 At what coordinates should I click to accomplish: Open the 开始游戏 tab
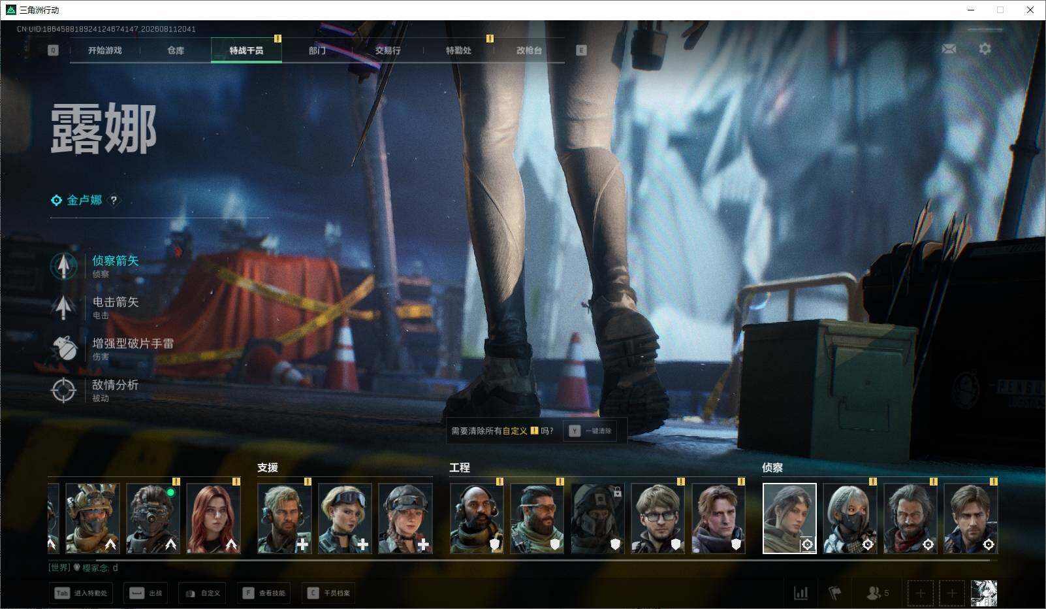tap(104, 50)
